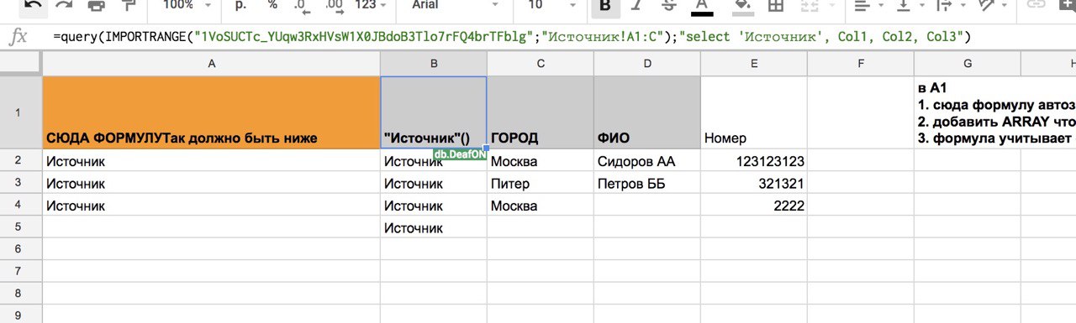Select row 1 header
Image resolution: width=1076 pixels, height=323 pixels.
21,112
